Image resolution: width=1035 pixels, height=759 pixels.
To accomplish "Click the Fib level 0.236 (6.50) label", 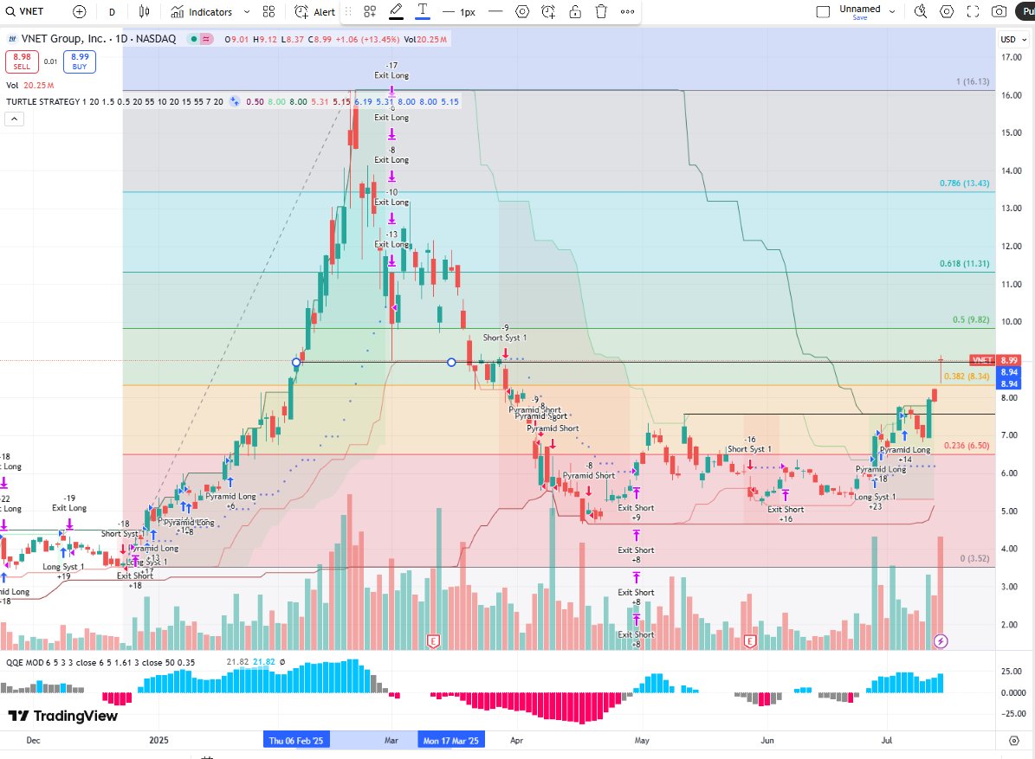I will coord(967,445).
